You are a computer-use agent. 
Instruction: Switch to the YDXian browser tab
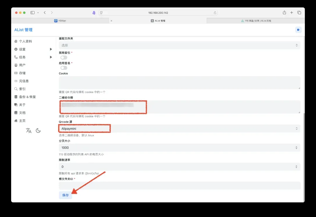[60, 21]
